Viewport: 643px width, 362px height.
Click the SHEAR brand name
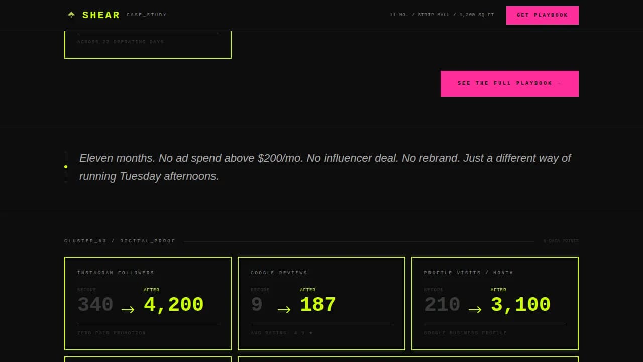101,15
